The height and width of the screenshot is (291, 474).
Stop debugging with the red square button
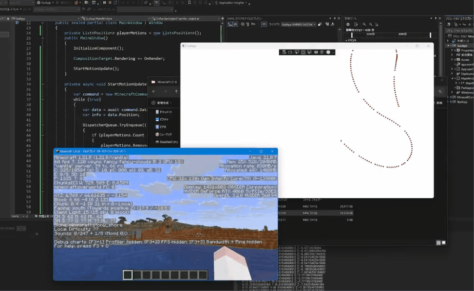click(x=110, y=3)
